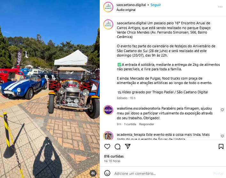
Task: Follow the account with Seguir
Action: (x=156, y=5)
